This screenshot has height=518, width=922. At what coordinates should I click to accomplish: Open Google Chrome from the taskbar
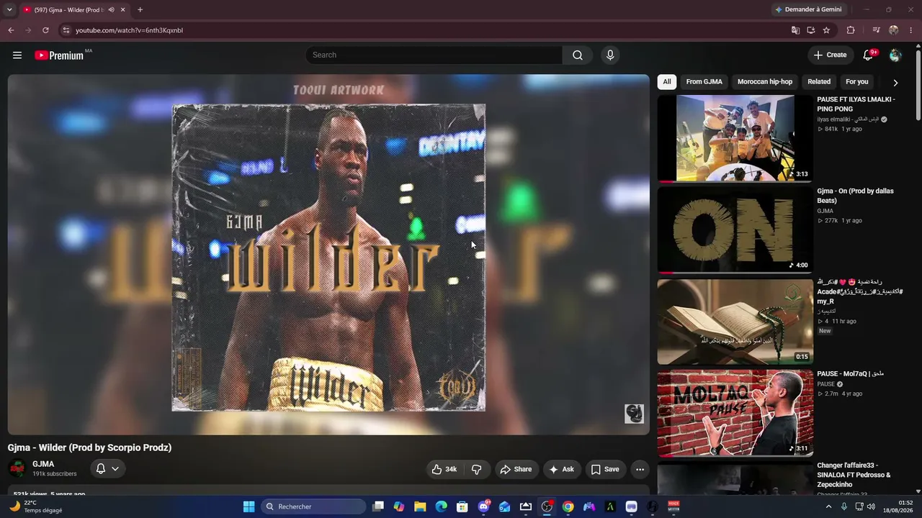[568, 506]
